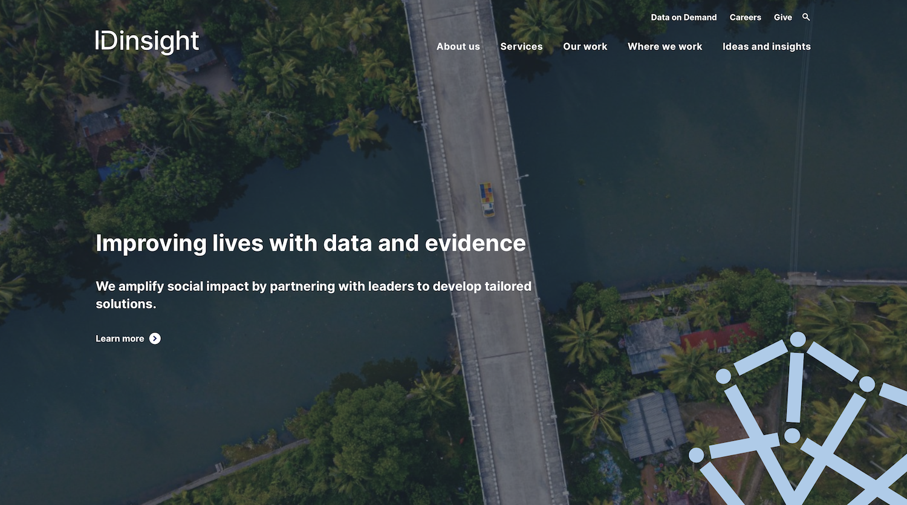Image resolution: width=907 pixels, height=505 pixels.
Task: Follow the Learn more text link
Action: [x=120, y=339]
